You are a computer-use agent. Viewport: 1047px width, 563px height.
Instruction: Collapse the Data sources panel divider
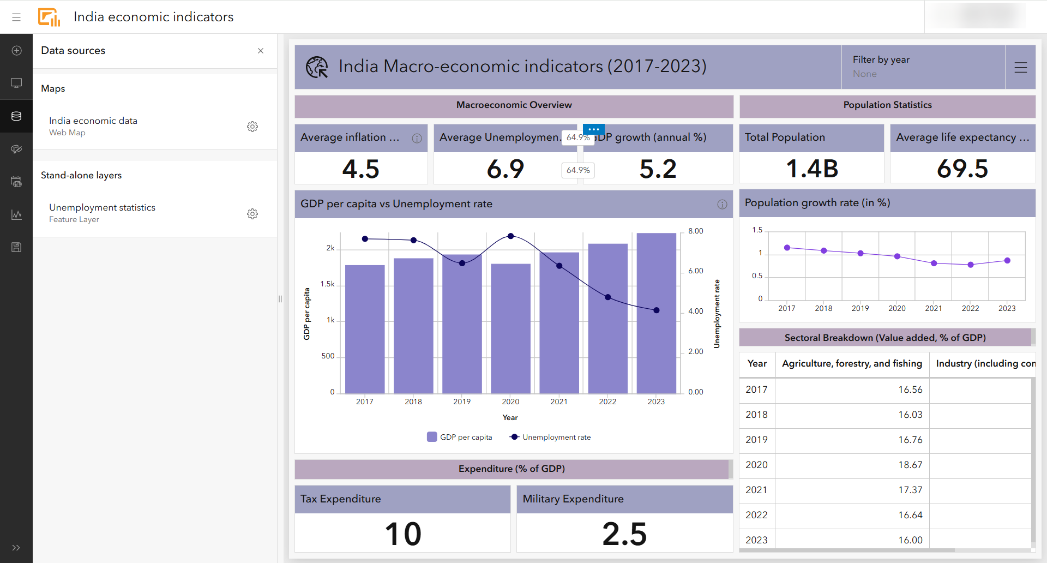pyautogui.click(x=280, y=299)
